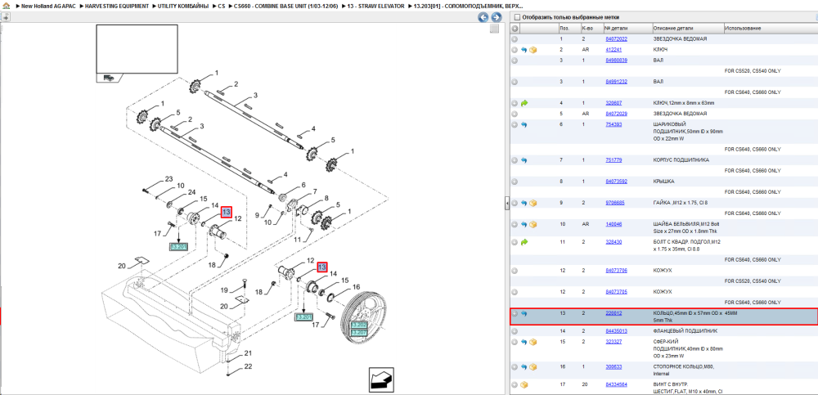Click the 13.202 reference box in diagram

(359, 325)
